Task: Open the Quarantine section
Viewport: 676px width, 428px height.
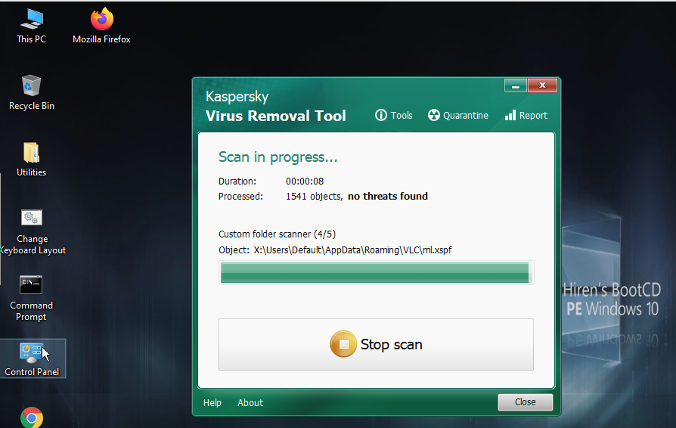Action: click(457, 116)
